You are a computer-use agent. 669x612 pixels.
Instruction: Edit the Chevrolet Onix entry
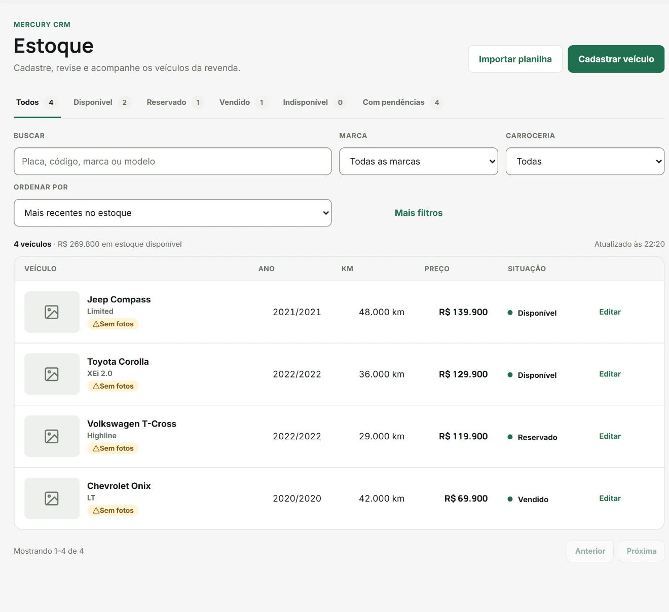pyautogui.click(x=610, y=499)
